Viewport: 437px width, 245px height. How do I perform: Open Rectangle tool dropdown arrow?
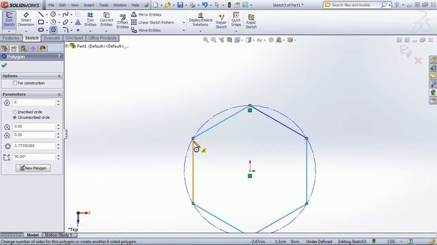46,22
